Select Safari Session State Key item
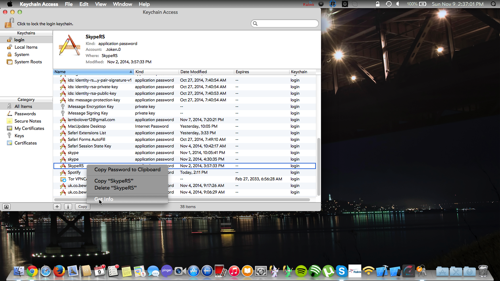This screenshot has height=281, width=500. coord(184,146)
